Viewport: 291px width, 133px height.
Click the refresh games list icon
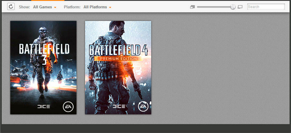click(11, 7)
